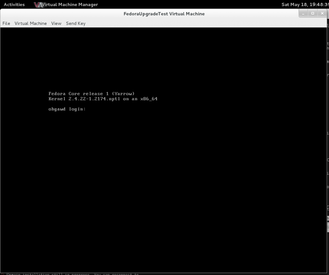
Task: Open the Virtual Machine Manager application menu label
Action: click(70, 5)
